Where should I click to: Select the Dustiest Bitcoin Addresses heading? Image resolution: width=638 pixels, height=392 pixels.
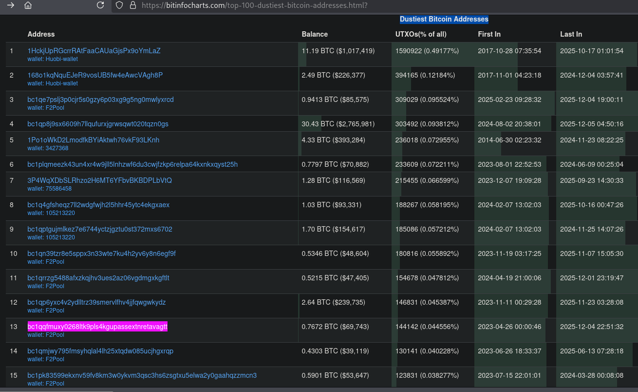(x=444, y=19)
